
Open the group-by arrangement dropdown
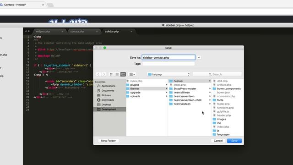[132, 74]
